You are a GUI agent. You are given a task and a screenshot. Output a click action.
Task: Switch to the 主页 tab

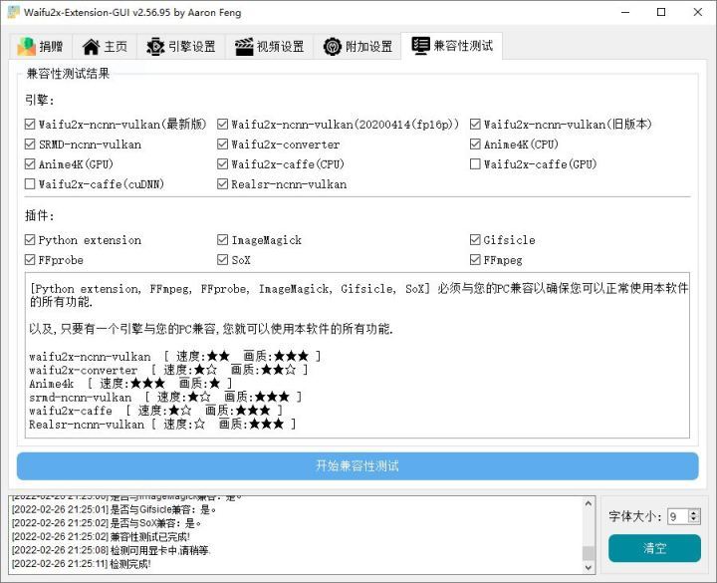(x=106, y=46)
